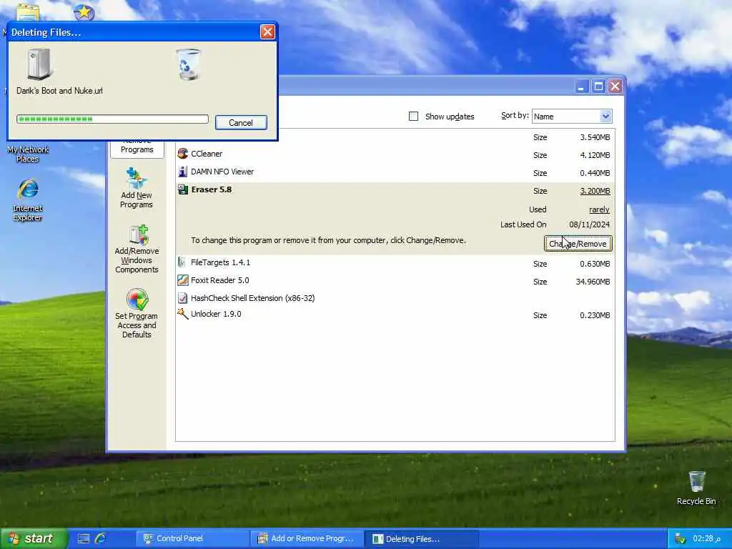Click the FileTargets 1.4.1 icon

[x=182, y=262]
